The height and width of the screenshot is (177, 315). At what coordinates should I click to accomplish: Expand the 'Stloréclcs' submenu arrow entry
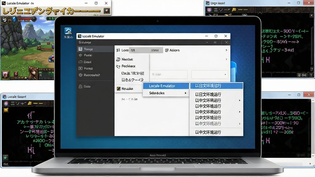166,93
